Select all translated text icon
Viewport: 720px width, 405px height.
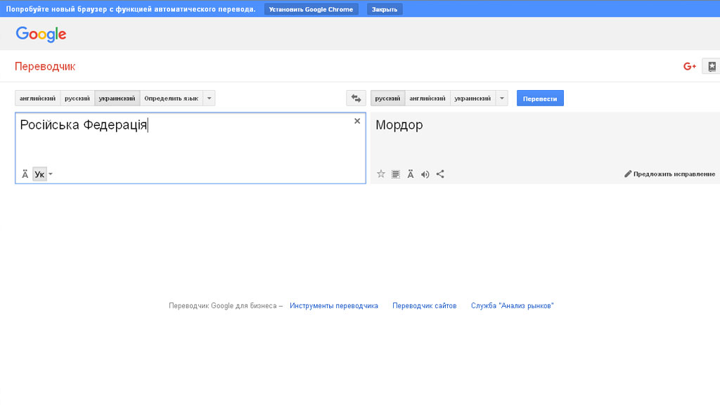coord(396,174)
